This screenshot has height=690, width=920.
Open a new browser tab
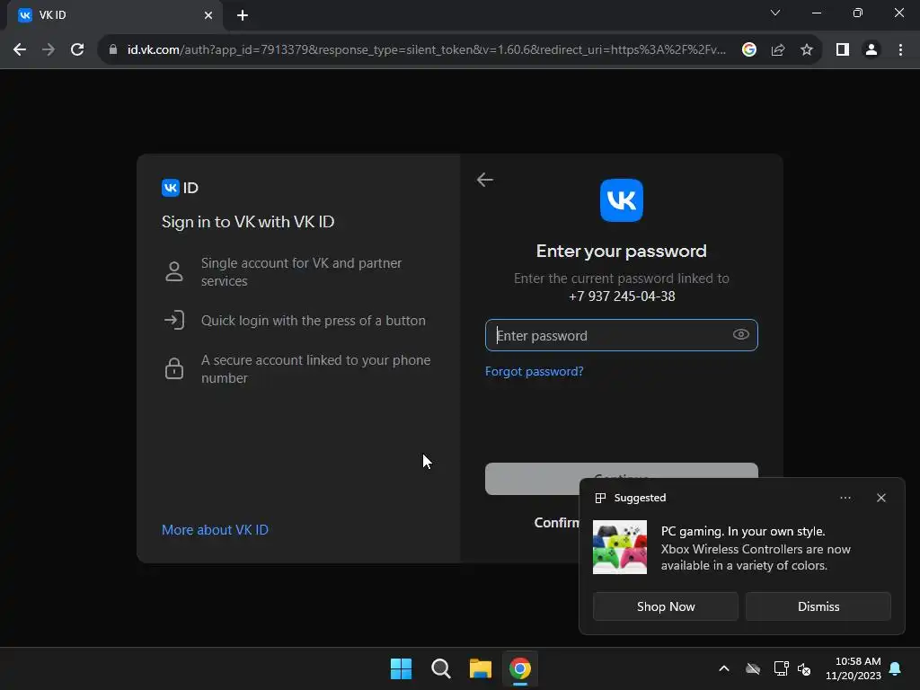coord(243,15)
